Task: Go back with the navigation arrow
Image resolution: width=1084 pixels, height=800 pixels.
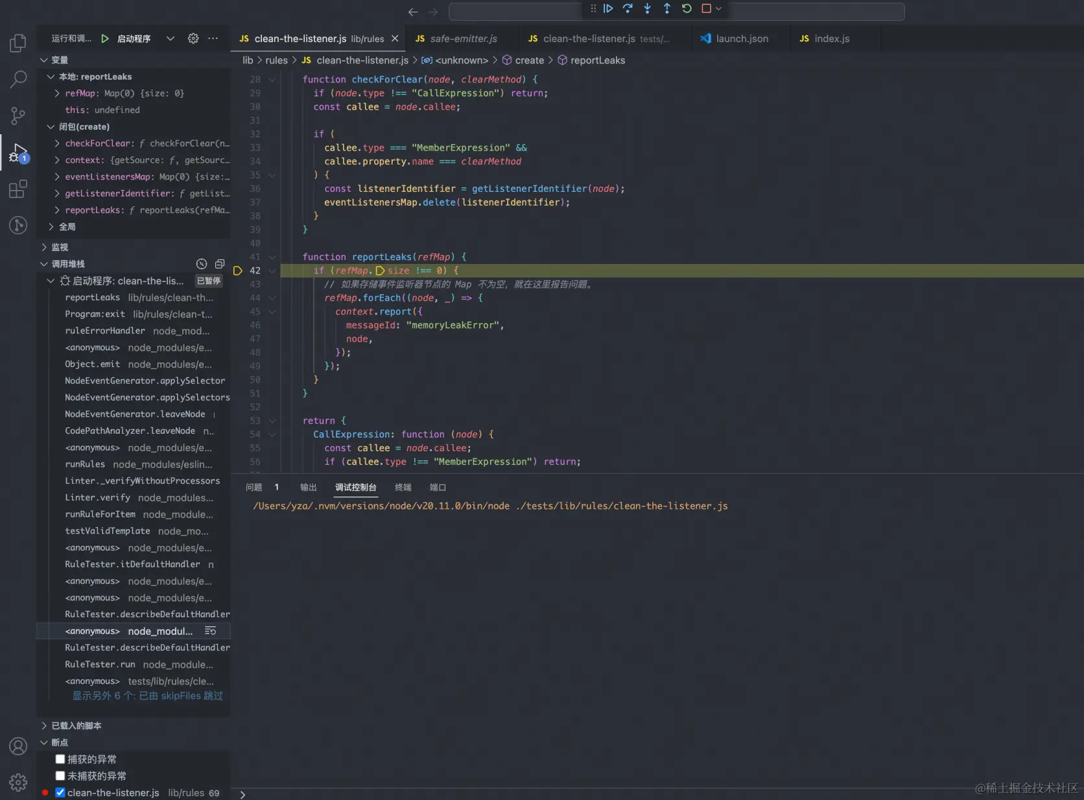Action: [x=413, y=12]
